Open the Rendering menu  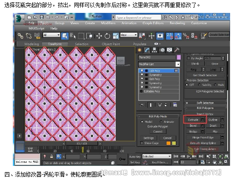(177, 23)
